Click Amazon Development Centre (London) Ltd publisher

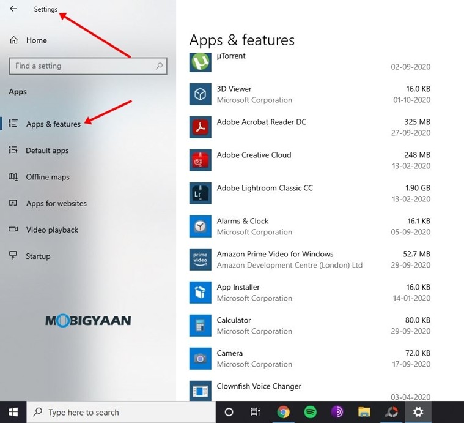click(x=289, y=265)
